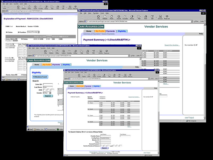This screenshot has width=213, height=160.
Task: Click Print icon in rear Payment Summary window toolbar
Action: pos(145,17)
